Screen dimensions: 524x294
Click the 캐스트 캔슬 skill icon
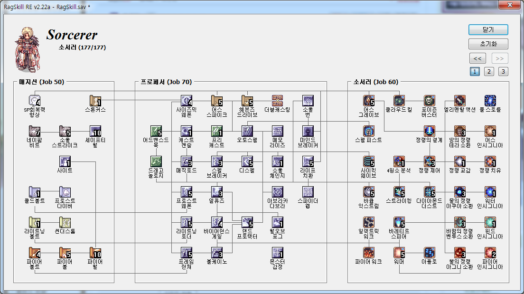[187, 131]
